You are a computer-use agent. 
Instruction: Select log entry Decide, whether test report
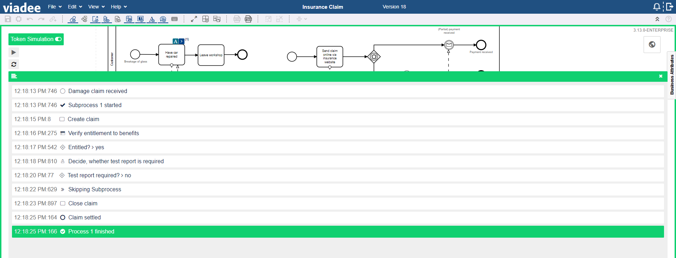338,161
